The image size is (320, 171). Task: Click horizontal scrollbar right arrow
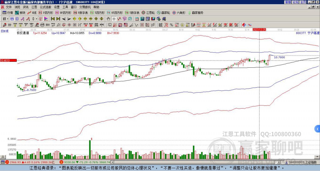tap(279, 162)
